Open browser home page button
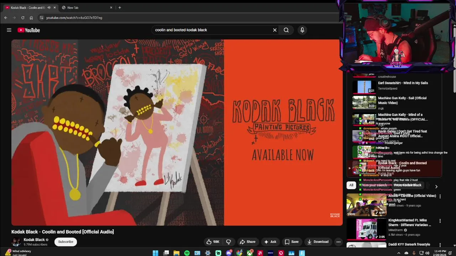The width and height of the screenshot is (456, 256). [x=31, y=18]
